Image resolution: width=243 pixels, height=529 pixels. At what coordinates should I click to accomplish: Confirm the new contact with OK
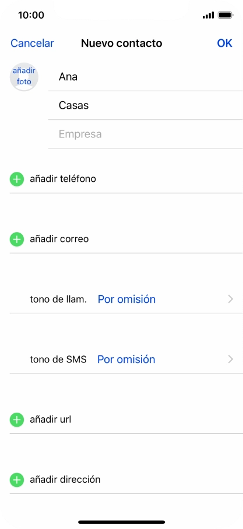pyautogui.click(x=224, y=43)
